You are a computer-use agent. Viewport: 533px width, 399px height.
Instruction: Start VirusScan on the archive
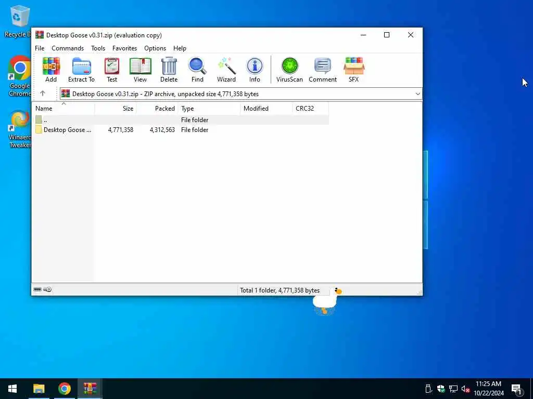[289, 70]
